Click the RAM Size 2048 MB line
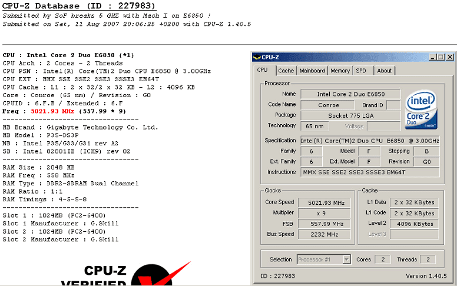The image size is (457, 286). click(38, 168)
